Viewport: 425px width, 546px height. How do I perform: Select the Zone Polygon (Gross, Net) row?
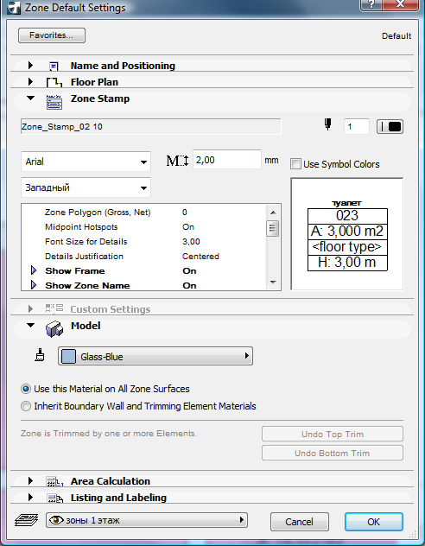144,212
